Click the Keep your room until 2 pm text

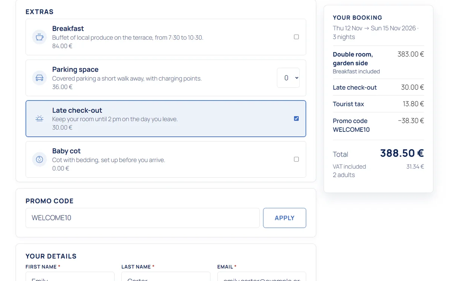pyautogui.click(x=115, y=119)
